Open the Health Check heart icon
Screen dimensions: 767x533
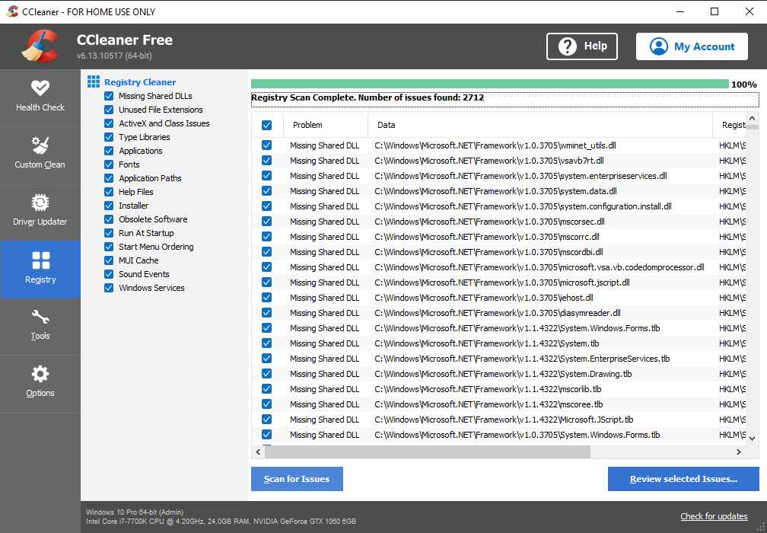[40, 88]
